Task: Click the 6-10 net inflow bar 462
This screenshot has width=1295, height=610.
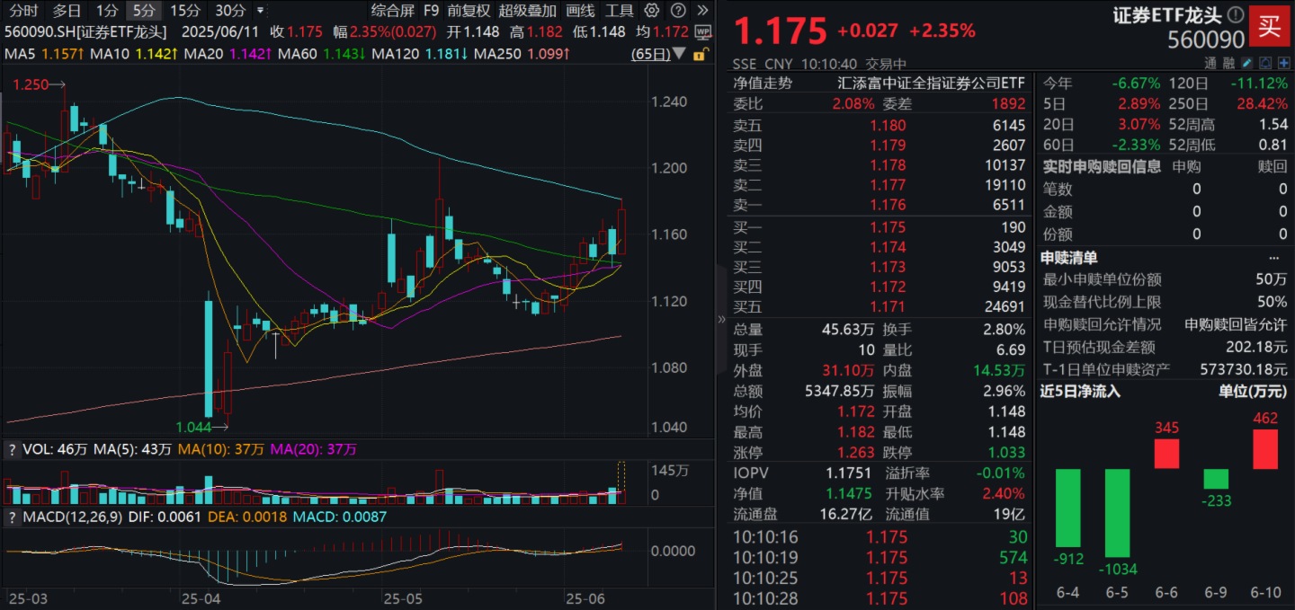Action: (1265, 448)
